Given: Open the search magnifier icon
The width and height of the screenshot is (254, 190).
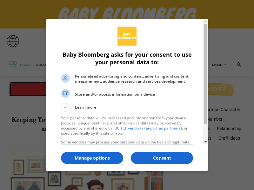Looking at the screenshot, I should click(239, 65).
